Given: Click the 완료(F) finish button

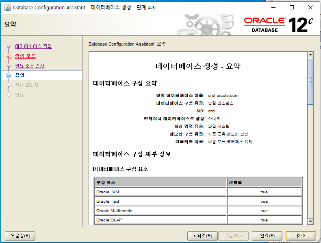Looking at the screenshot, I should 267,236.
